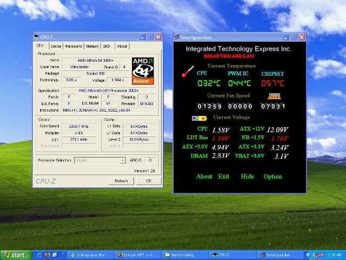Click the APIC ID value field
The width and height of the screenshot is (346, 260).
[150, 160]
